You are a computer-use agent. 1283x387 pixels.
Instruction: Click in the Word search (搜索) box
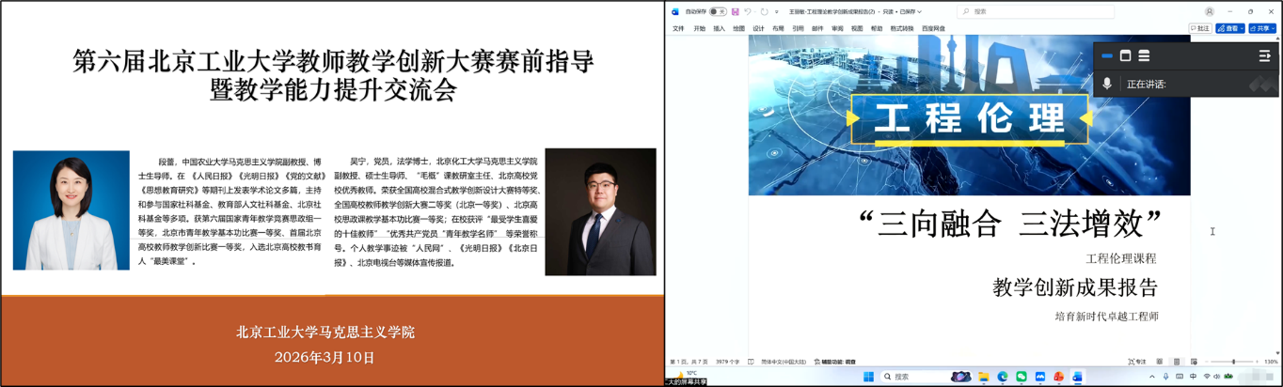[1035, 11]
